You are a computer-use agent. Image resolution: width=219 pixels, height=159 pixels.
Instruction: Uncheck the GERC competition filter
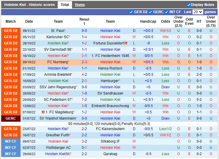[x=151, y=12]
